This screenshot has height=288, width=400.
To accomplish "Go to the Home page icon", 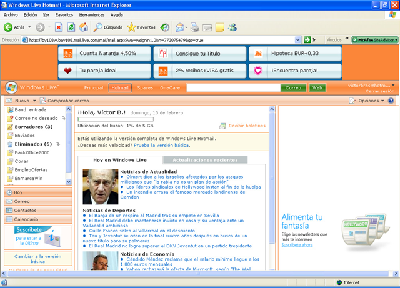I will click(x=83, y=27).
